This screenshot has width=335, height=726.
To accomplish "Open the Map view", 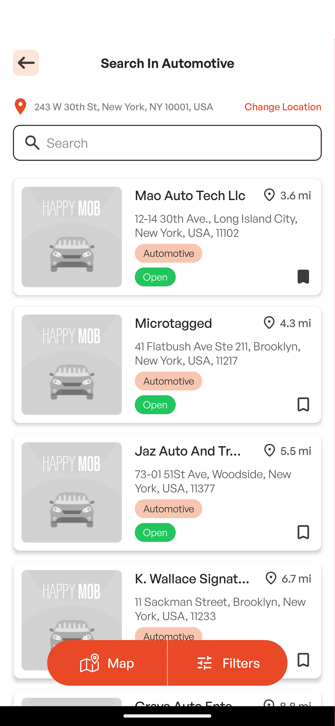I will pyautogui.click(x=107, y=663).
